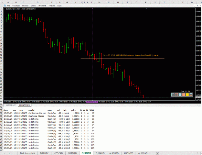202x155 pixels.
Task: Click the price cell 1,87941
Action: pyautogui.click(x=76, y=133)
